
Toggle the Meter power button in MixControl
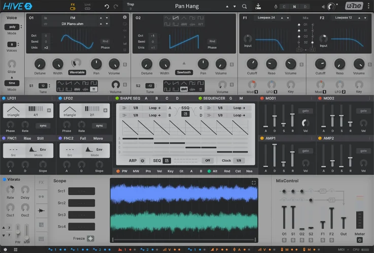click(x=360, y=239)
